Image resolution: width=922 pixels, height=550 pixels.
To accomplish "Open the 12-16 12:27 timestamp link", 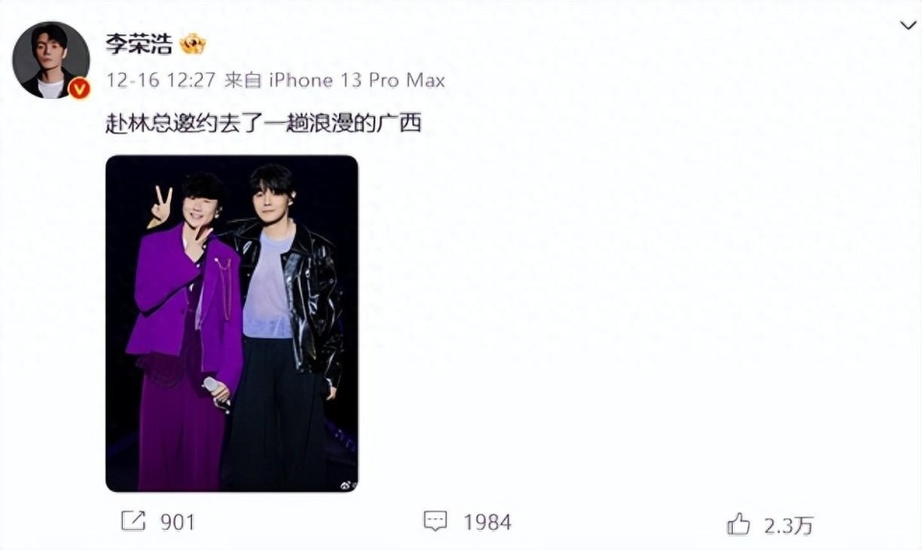I will point(161,80).
